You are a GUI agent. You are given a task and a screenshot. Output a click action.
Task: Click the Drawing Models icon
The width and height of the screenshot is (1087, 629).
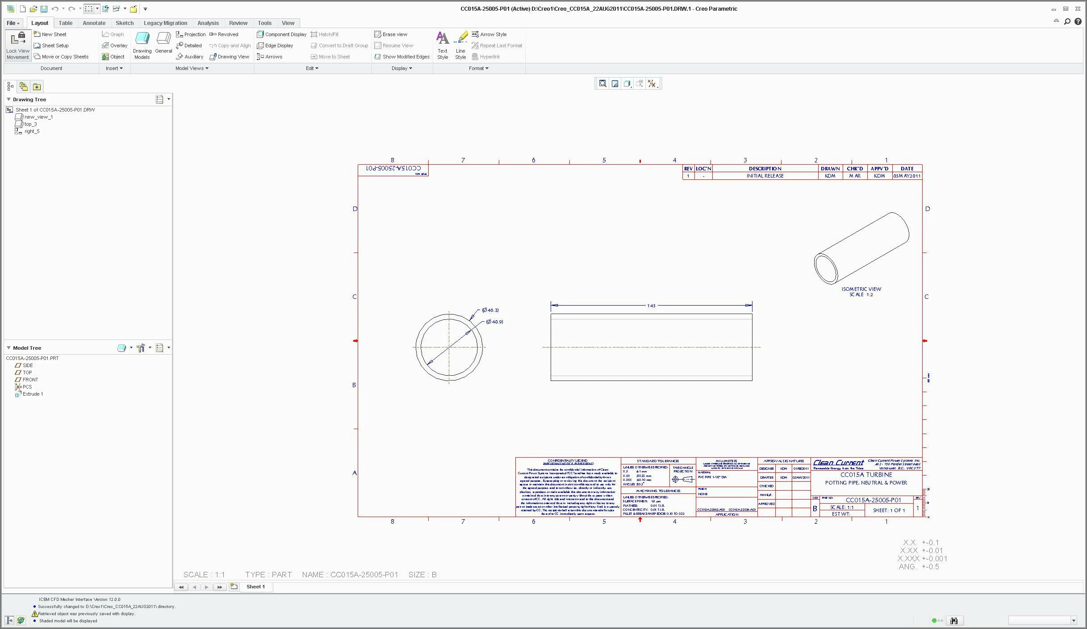pos(142,45)
